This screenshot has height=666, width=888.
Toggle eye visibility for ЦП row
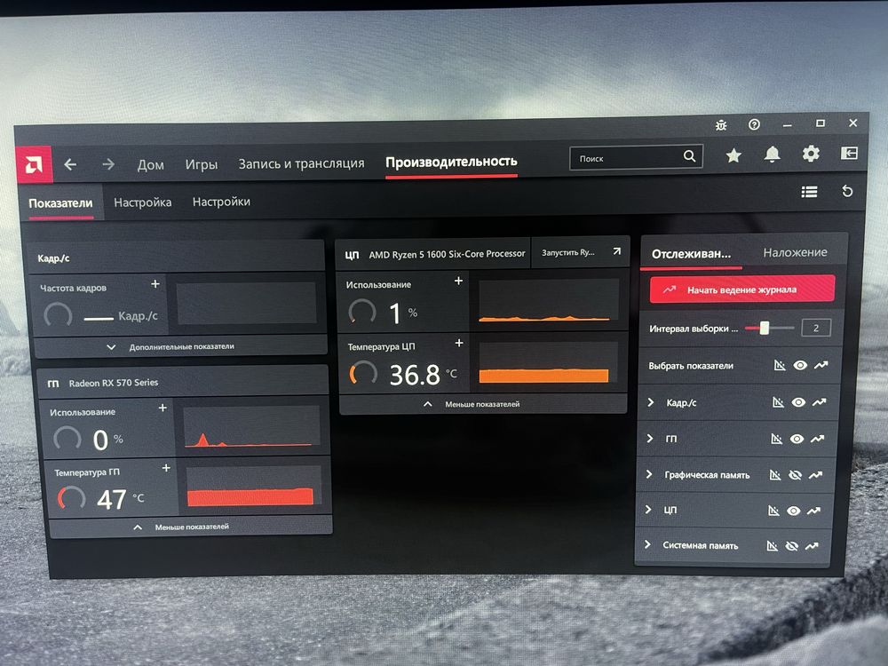tap(793, 511)
